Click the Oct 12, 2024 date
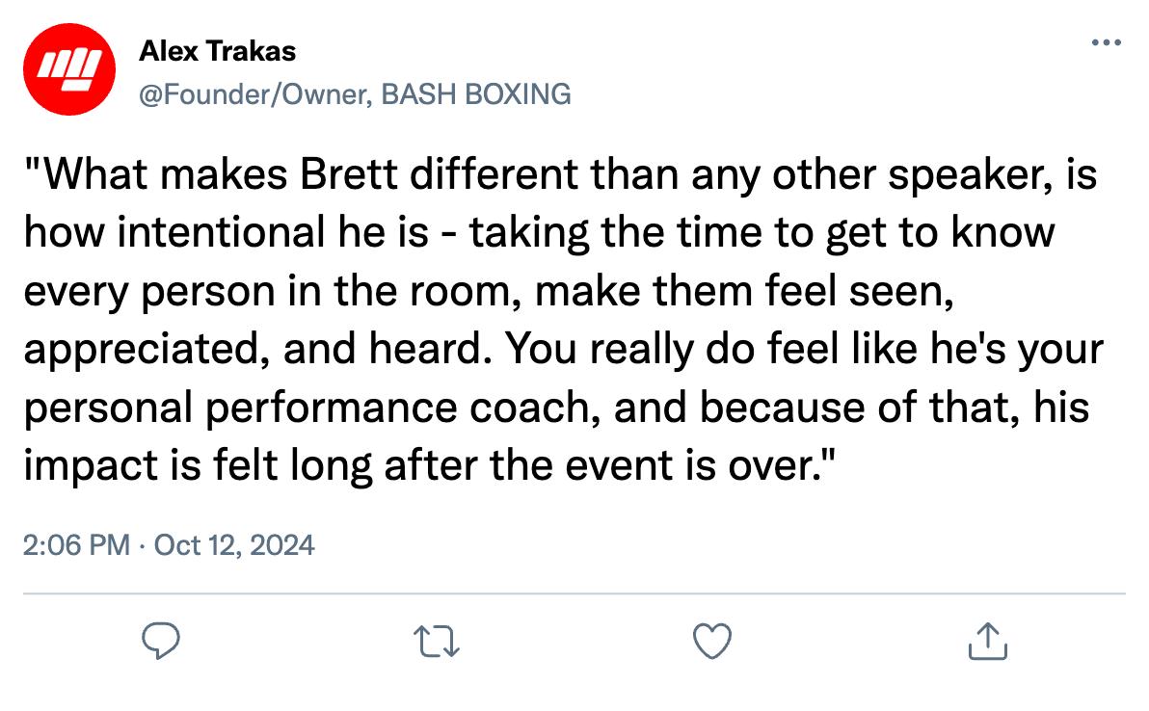1149x711 pixels. (234, 545)
